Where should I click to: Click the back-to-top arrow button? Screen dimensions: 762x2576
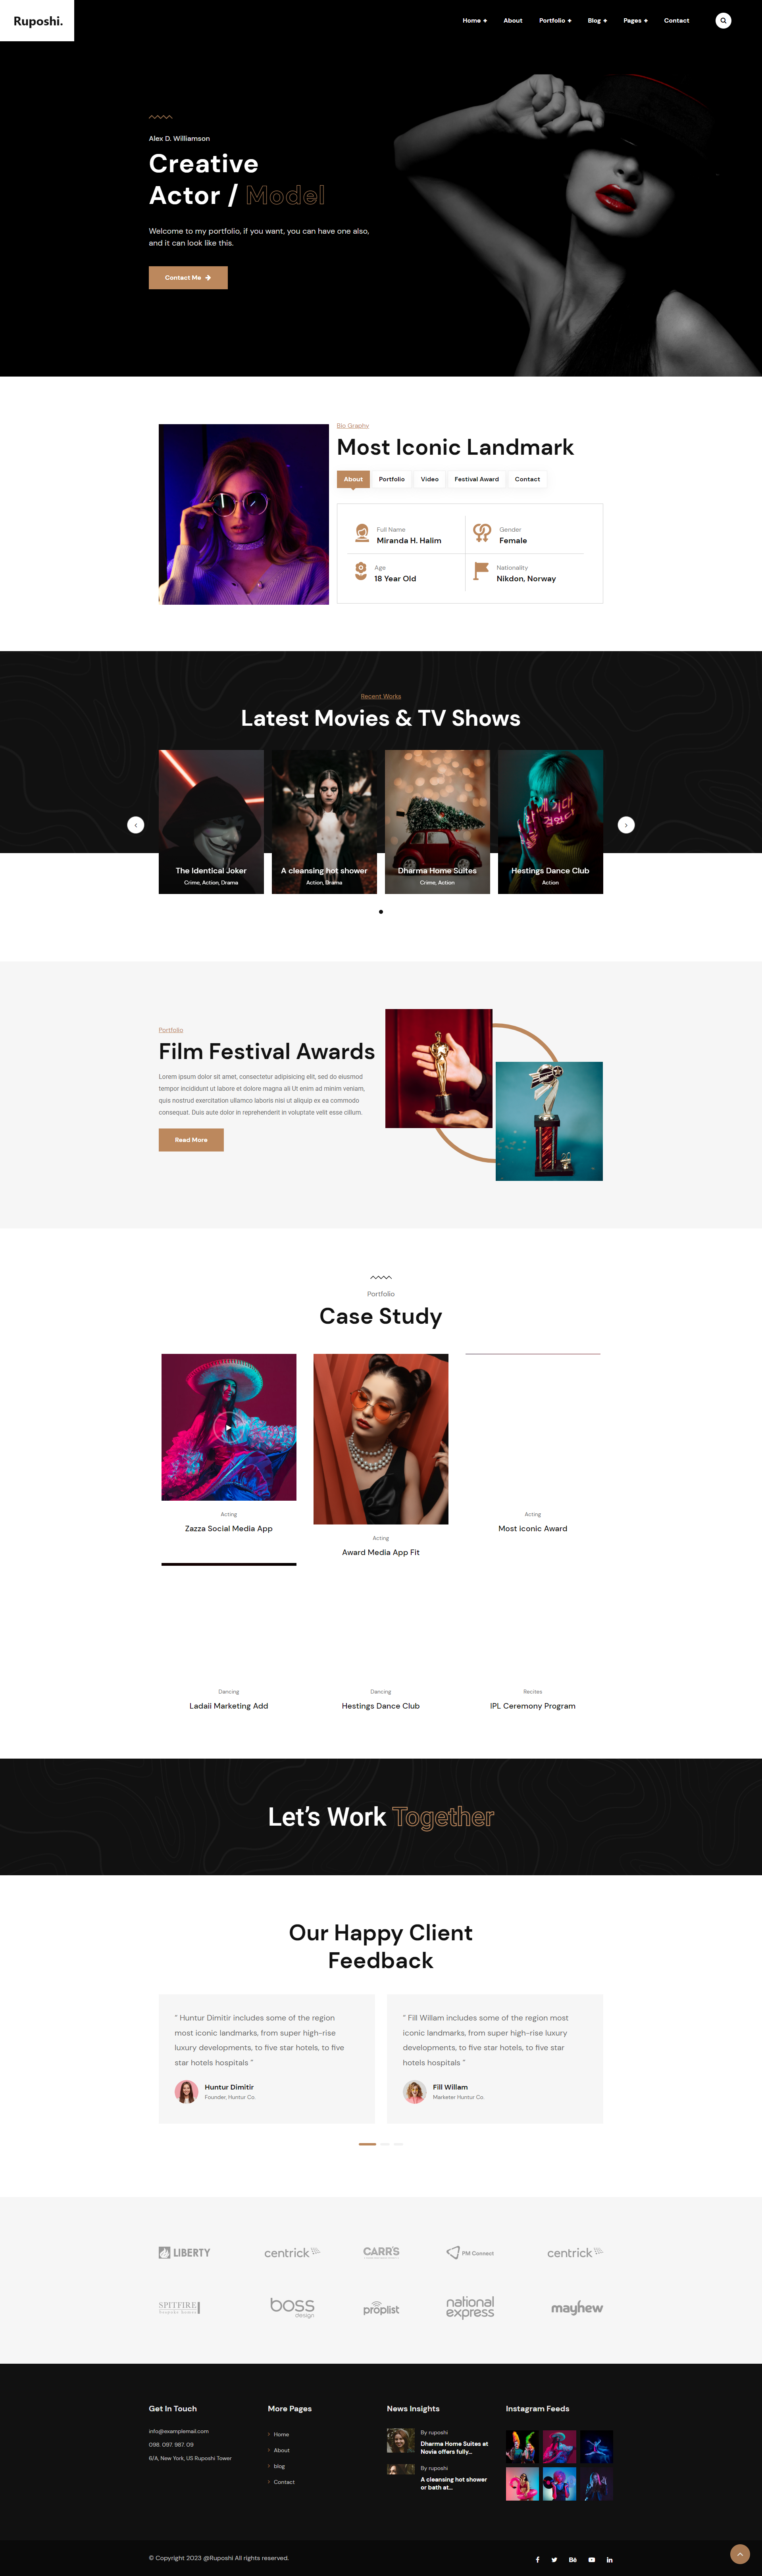tap(740, 2554)
